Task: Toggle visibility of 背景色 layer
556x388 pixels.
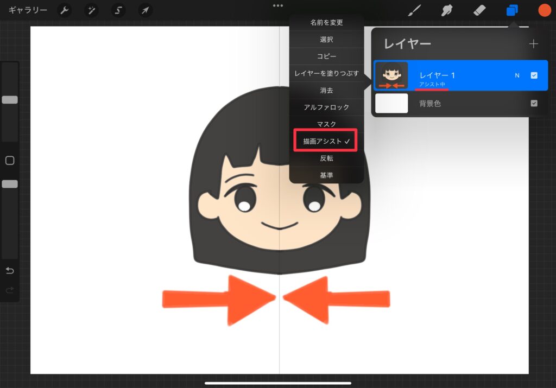Action: point(534,103)
